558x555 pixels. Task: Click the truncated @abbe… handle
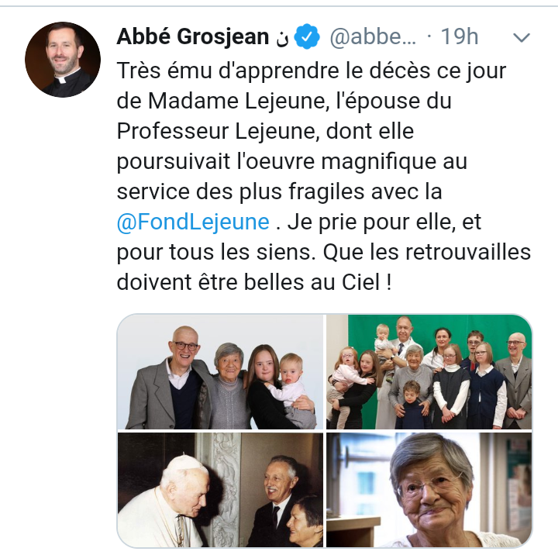coord(373,36)
